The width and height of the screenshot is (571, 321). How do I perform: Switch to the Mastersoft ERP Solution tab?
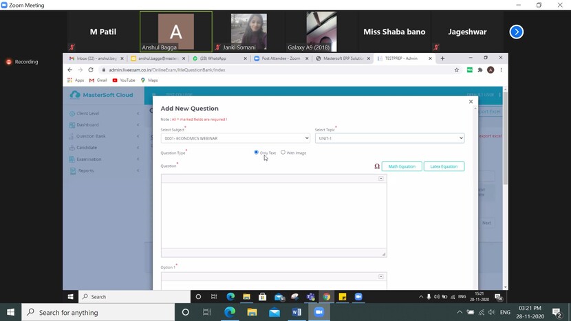point(342,58)
